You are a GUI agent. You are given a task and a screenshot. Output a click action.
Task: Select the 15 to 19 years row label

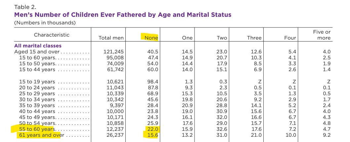click(x=37, y=82)
